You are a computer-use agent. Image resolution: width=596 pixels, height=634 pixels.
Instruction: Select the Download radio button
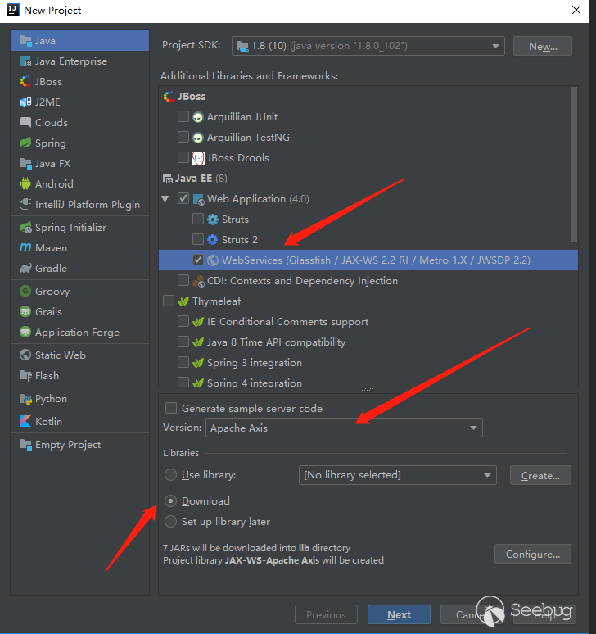tap(170, 501)
